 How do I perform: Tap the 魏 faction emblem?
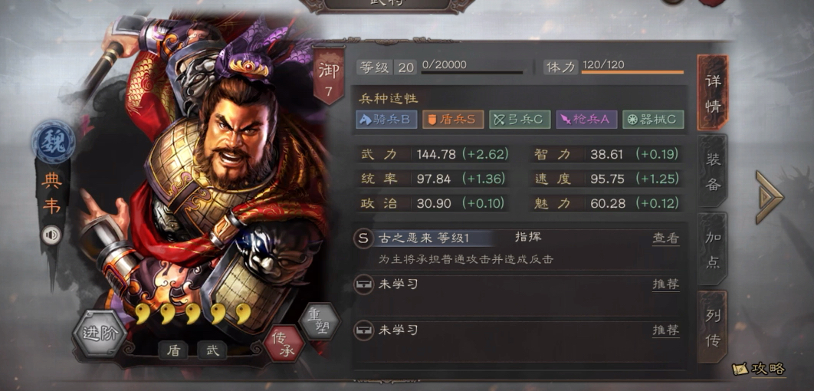click(x=53, y=141)
